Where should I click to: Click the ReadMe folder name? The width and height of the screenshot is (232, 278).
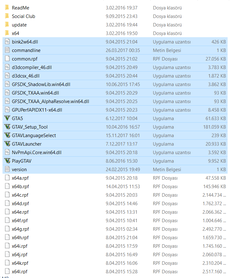[x=20, y=8]
